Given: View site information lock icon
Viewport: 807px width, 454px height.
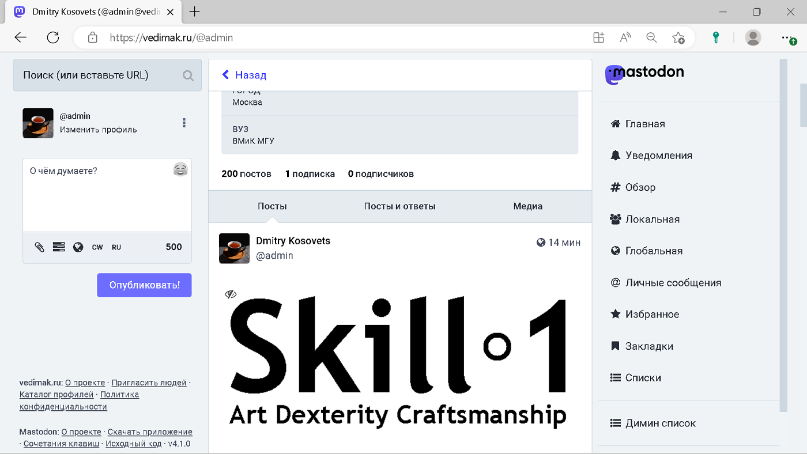Looking at the screenshot, I should 92,37.
